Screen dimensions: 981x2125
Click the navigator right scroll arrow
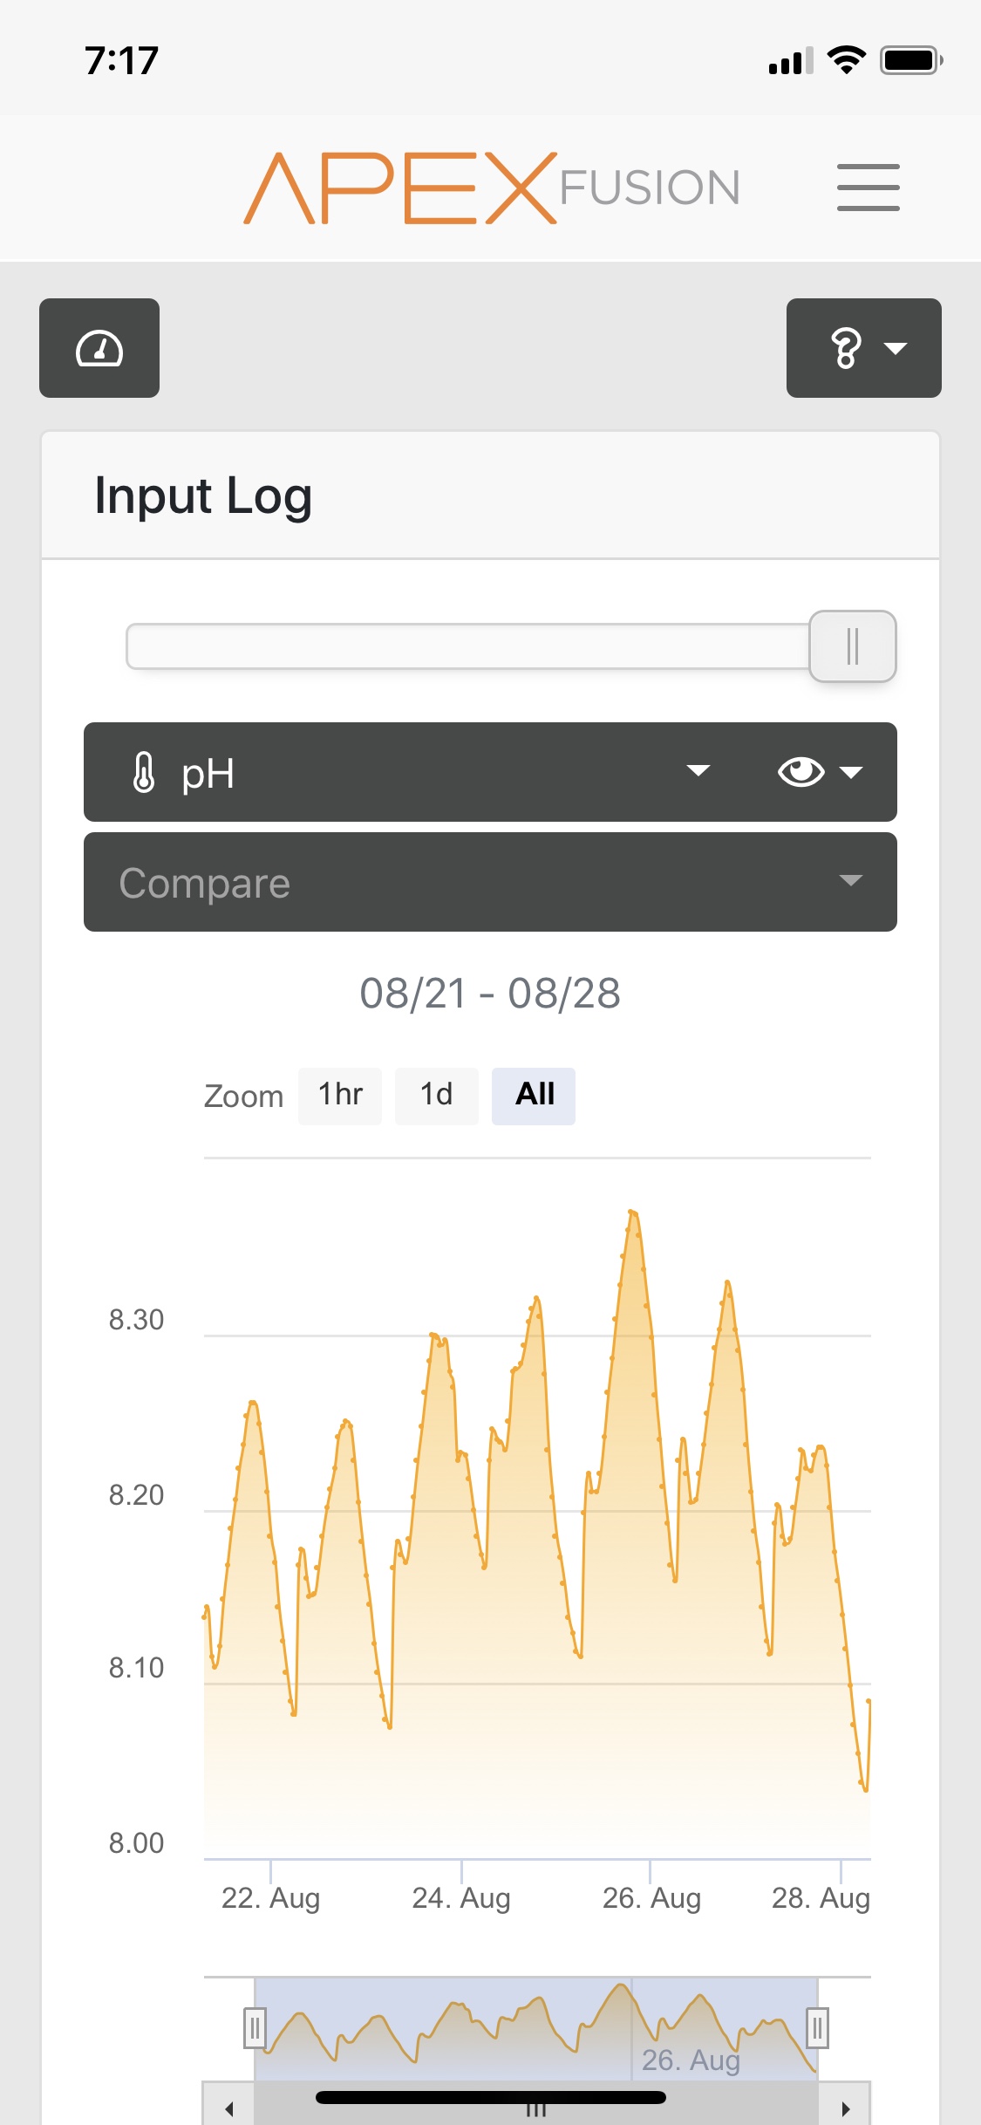844,2108
